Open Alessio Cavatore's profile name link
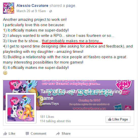Image resolution: width=138 pixels, height=138 pixels. (32, 6)
